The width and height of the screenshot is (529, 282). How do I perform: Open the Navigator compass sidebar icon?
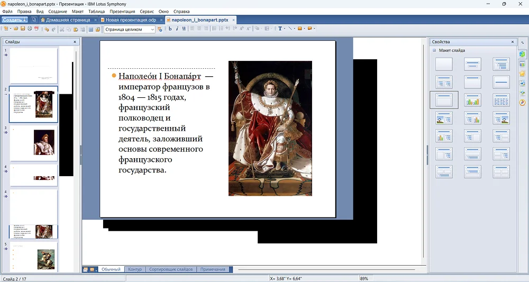tap(522, 102)
